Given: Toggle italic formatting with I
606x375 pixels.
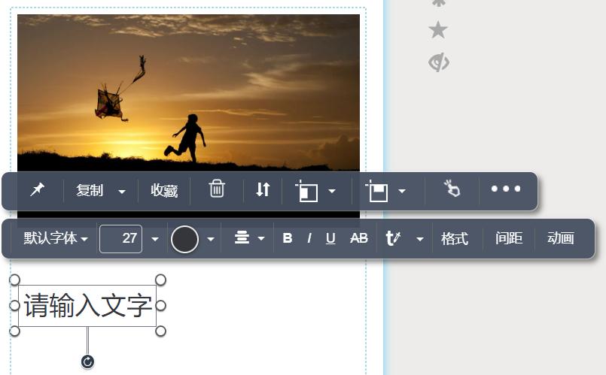Looking at the screenshot, I should (309, 238).
